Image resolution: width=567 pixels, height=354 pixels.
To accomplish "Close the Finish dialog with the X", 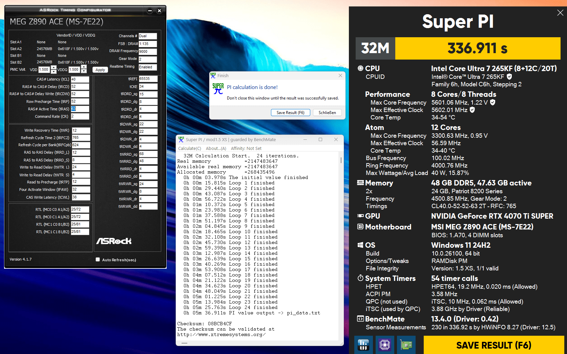I will point(340,75).
